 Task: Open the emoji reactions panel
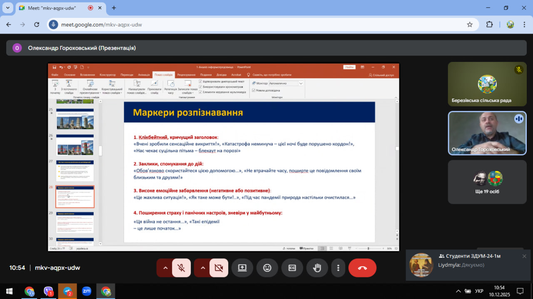pos(267,268)
